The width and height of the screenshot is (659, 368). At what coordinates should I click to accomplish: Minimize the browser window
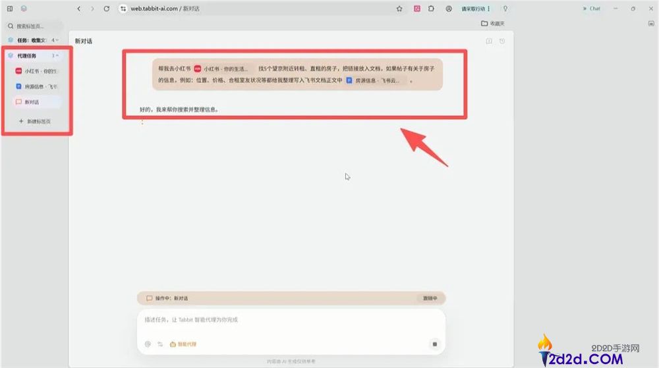click(616, 9)
